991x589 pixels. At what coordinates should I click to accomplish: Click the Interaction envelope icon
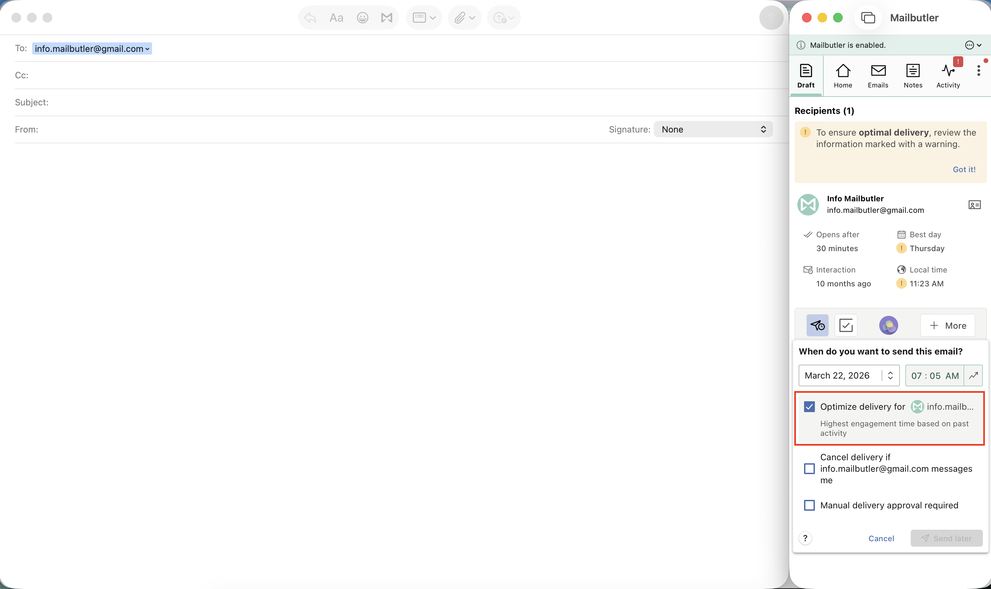point(808,270)
